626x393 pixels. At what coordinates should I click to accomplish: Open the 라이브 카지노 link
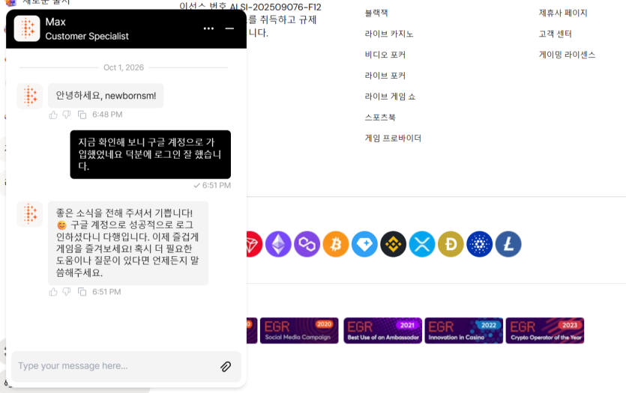pos(389,34)
